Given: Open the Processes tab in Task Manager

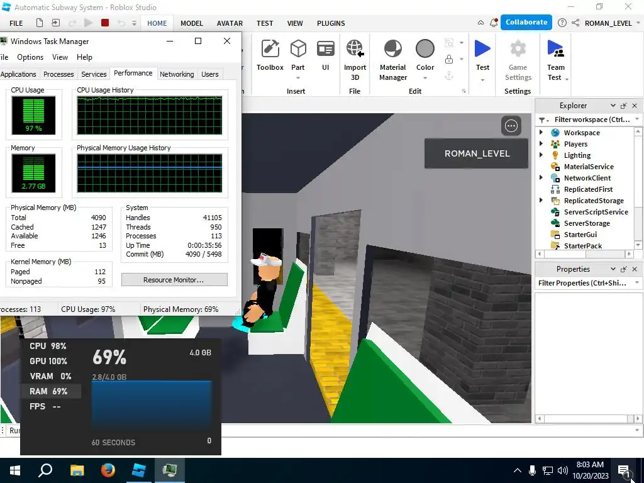Looking at the screenshot, I should [x=58, y=74].
